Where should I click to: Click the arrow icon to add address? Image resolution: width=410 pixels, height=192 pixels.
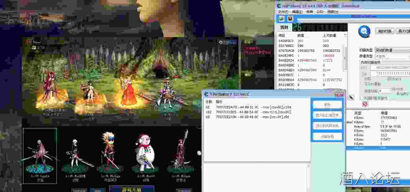tap(351, 97)
